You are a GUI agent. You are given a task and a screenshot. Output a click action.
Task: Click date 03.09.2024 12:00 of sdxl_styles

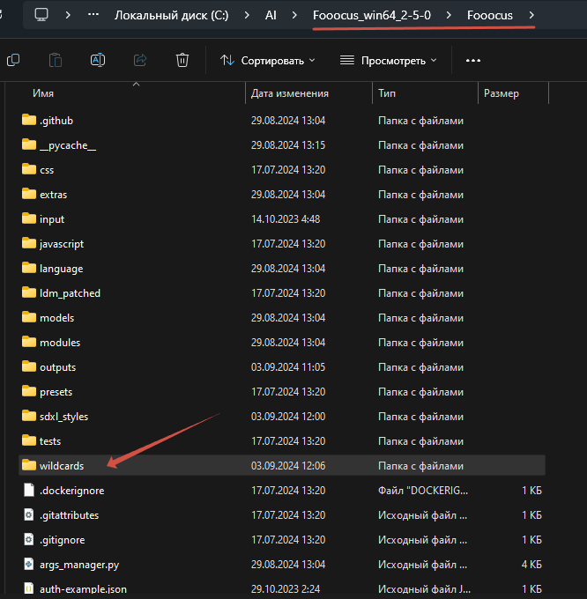[x=288, y=417]
